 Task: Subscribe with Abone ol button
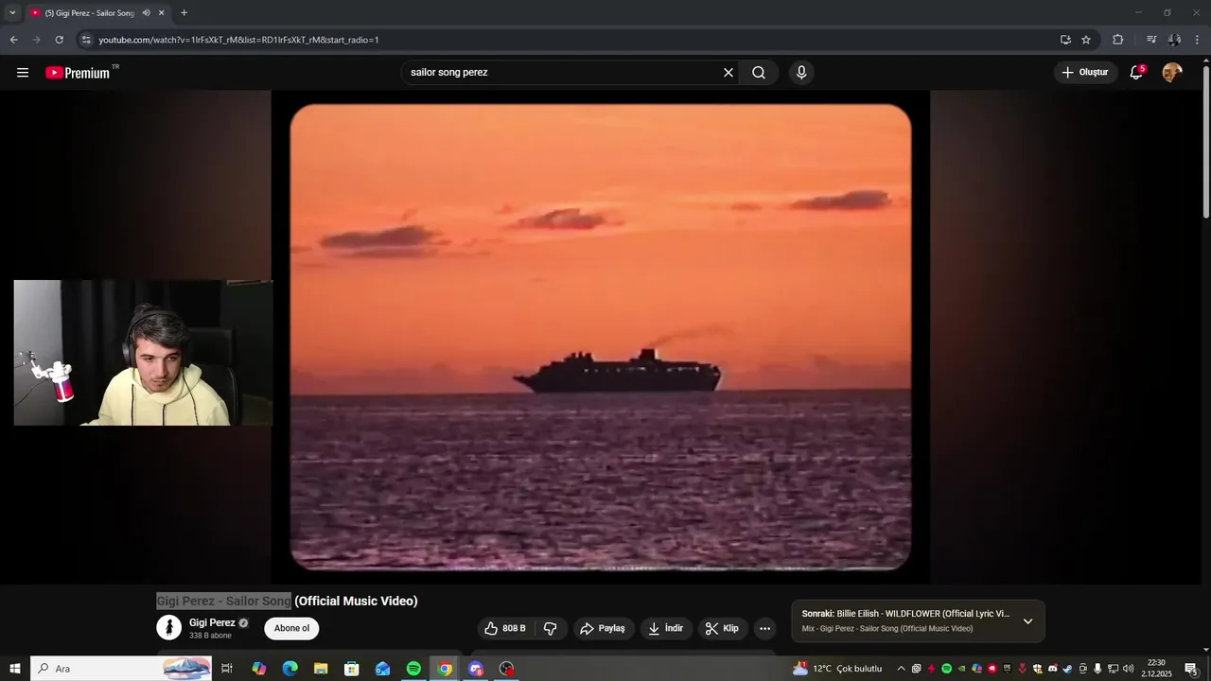point(291,628)
